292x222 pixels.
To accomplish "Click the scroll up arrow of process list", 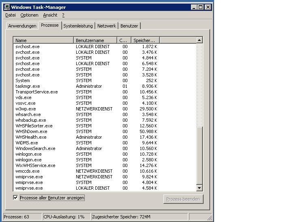I will (199, 40).
